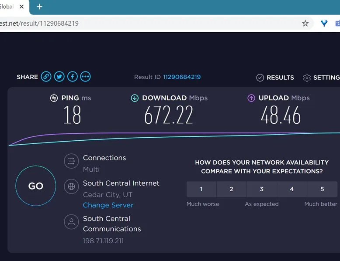Click the globe server icon
The height and width of the screenshot is (261, 340).
click(71, 186)
